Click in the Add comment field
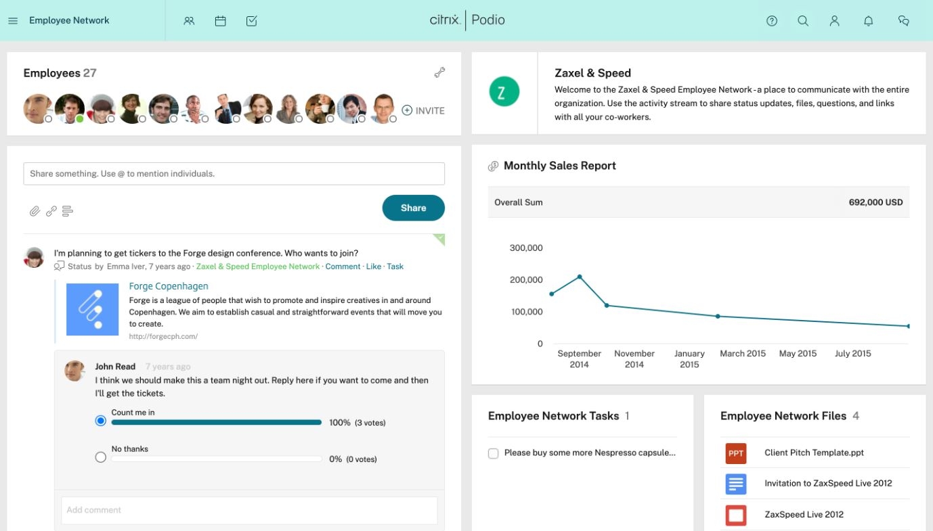 249,510
